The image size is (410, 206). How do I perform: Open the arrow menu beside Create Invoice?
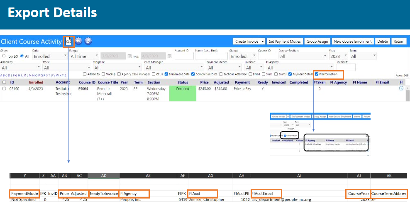263,42
